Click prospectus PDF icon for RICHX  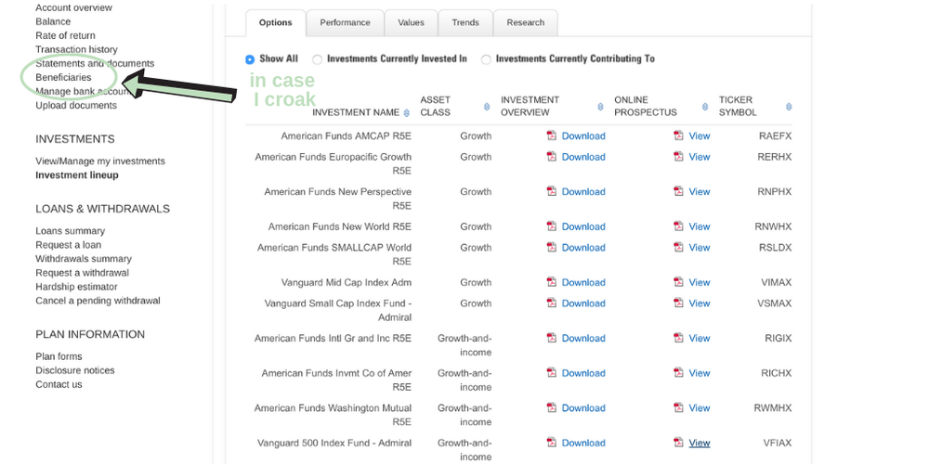click(678, 372)
